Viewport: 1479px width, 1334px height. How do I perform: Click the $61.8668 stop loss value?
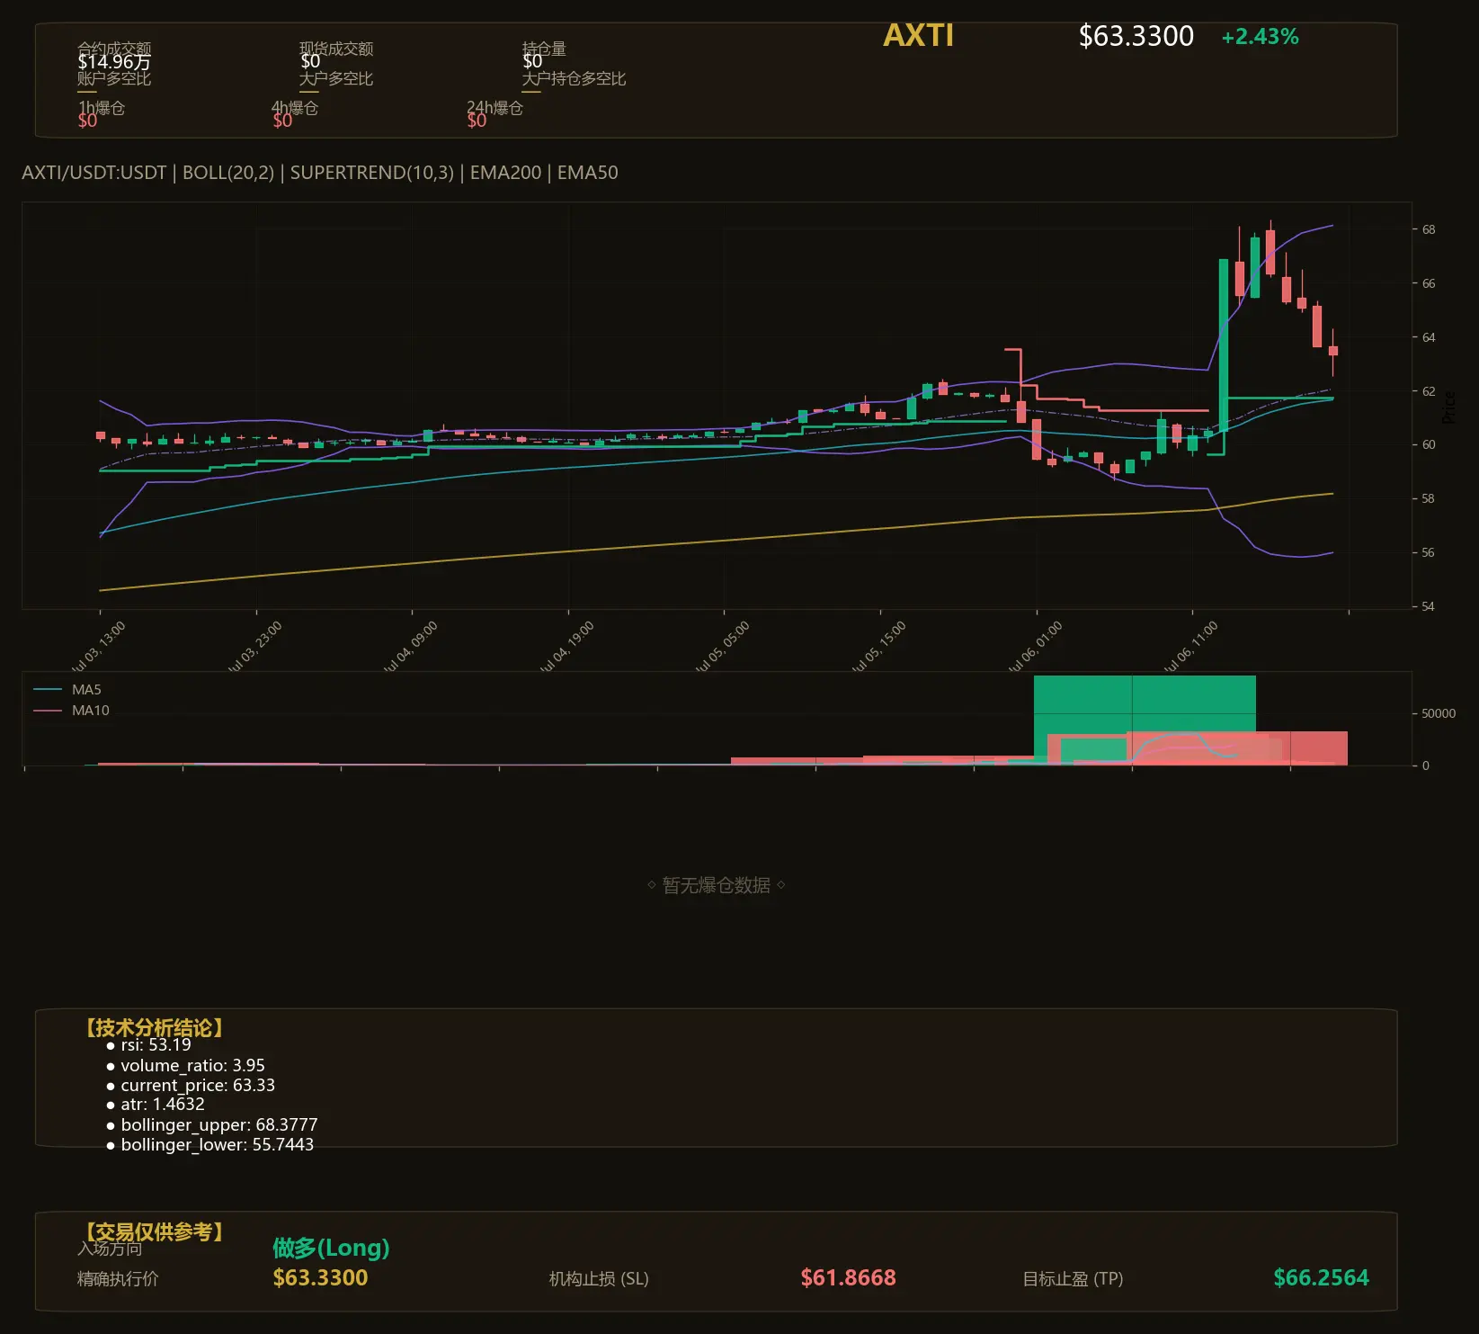tap(848, 1278)
